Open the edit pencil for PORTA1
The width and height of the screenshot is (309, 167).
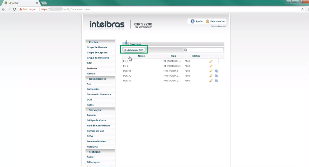[211, 71]
